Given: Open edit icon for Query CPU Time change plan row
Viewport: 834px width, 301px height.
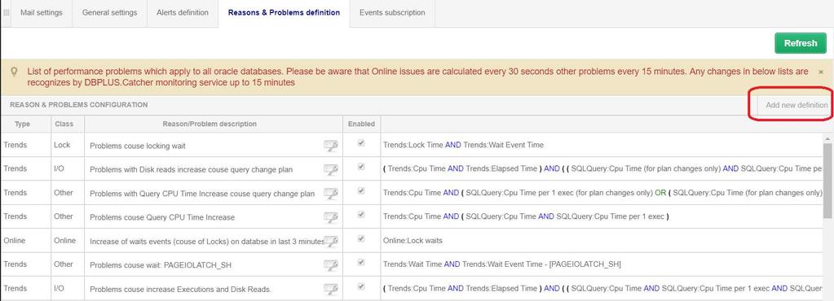Looking at the screenshot, I should [331, 194].
